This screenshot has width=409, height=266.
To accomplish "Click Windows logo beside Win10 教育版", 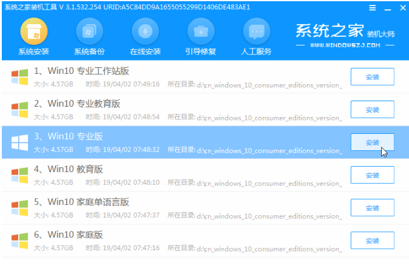I will point(20,175).
